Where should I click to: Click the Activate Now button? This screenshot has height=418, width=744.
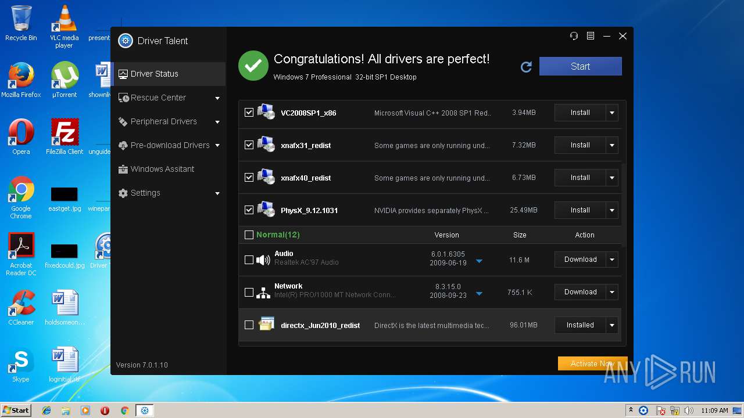[592, 363]
